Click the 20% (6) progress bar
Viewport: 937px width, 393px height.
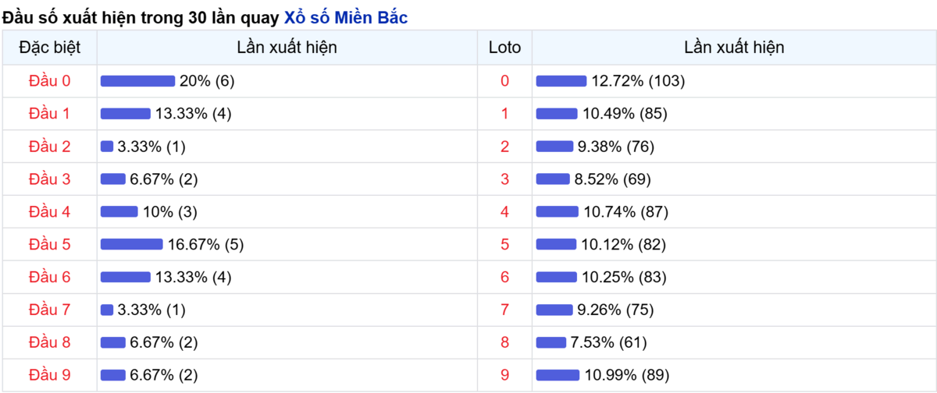137,81
